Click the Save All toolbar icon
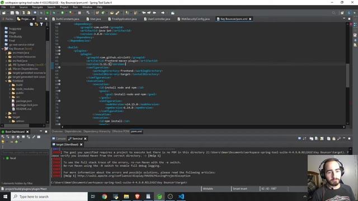Screen dimensions: 358x201 pyautogui.click(x=17, y=13)
